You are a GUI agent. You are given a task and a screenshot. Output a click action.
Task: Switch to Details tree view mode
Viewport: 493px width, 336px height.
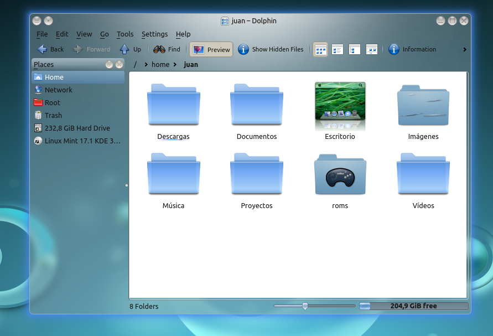point(355,49)
